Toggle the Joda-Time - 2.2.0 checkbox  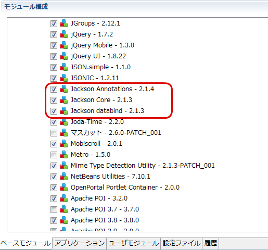[54, 122]
